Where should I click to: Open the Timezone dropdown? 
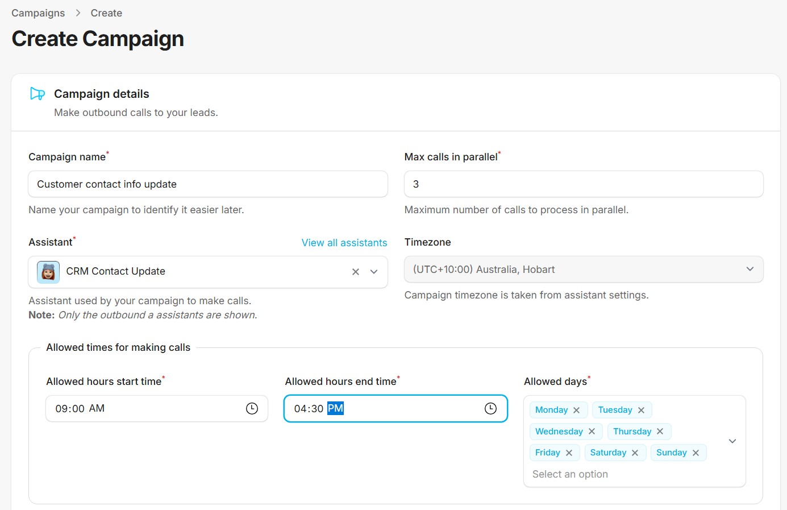(x=583, y=269)
